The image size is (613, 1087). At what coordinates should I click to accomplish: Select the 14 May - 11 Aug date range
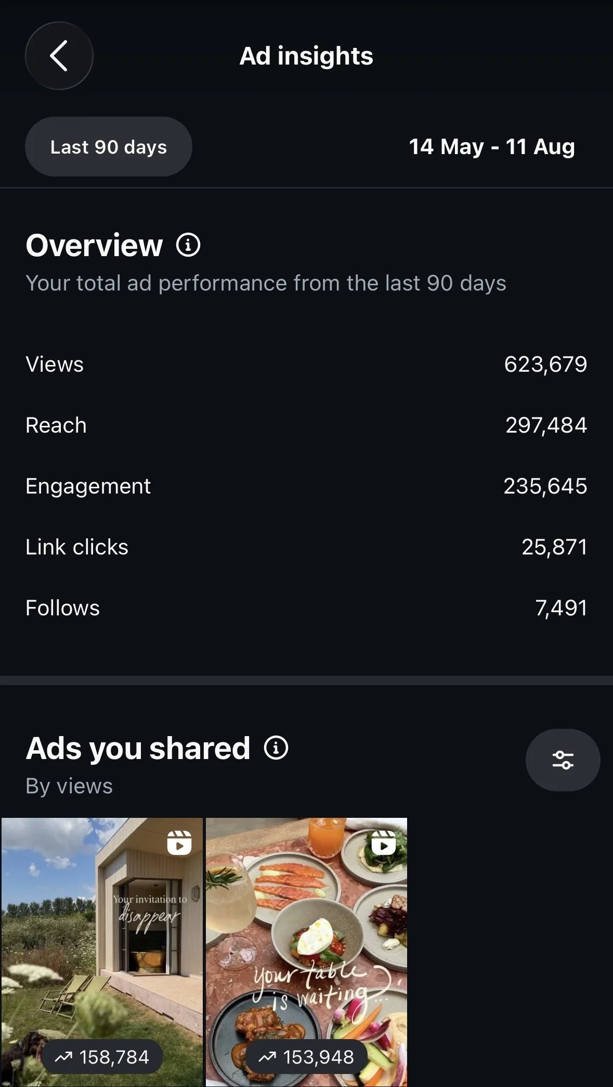pos(492,147)
